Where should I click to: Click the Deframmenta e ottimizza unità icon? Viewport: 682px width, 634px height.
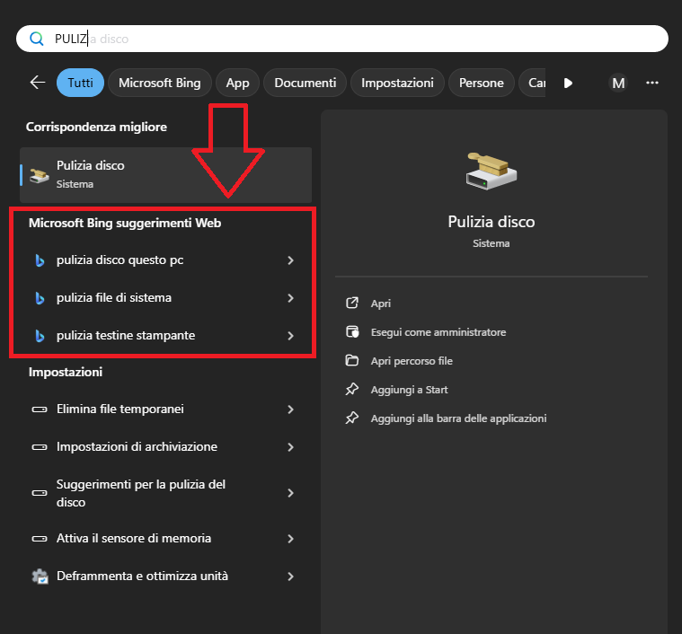tap(40, 577)
